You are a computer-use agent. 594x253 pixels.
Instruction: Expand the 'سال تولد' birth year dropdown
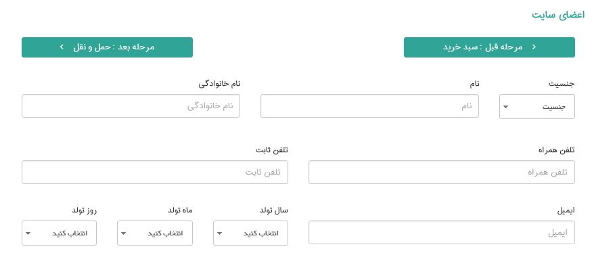point(250,233)
